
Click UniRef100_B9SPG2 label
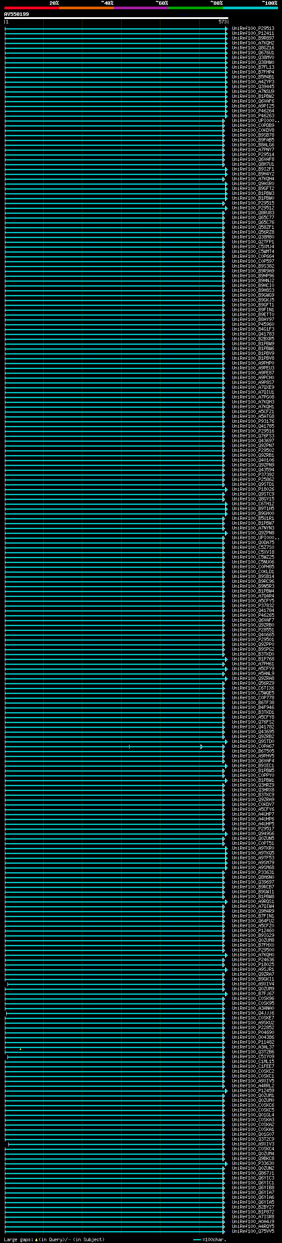[252, 649]
